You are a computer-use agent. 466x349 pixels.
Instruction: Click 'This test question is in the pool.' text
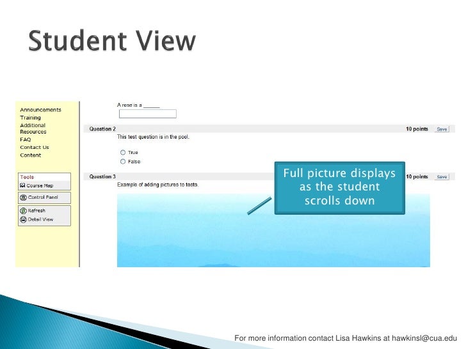tap(153, 137)
